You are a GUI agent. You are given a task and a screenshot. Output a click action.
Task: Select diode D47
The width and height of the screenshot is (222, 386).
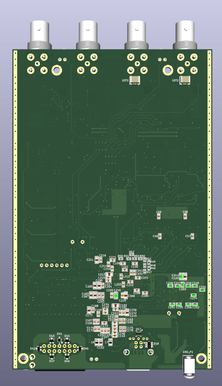click(x=52, y=356)
